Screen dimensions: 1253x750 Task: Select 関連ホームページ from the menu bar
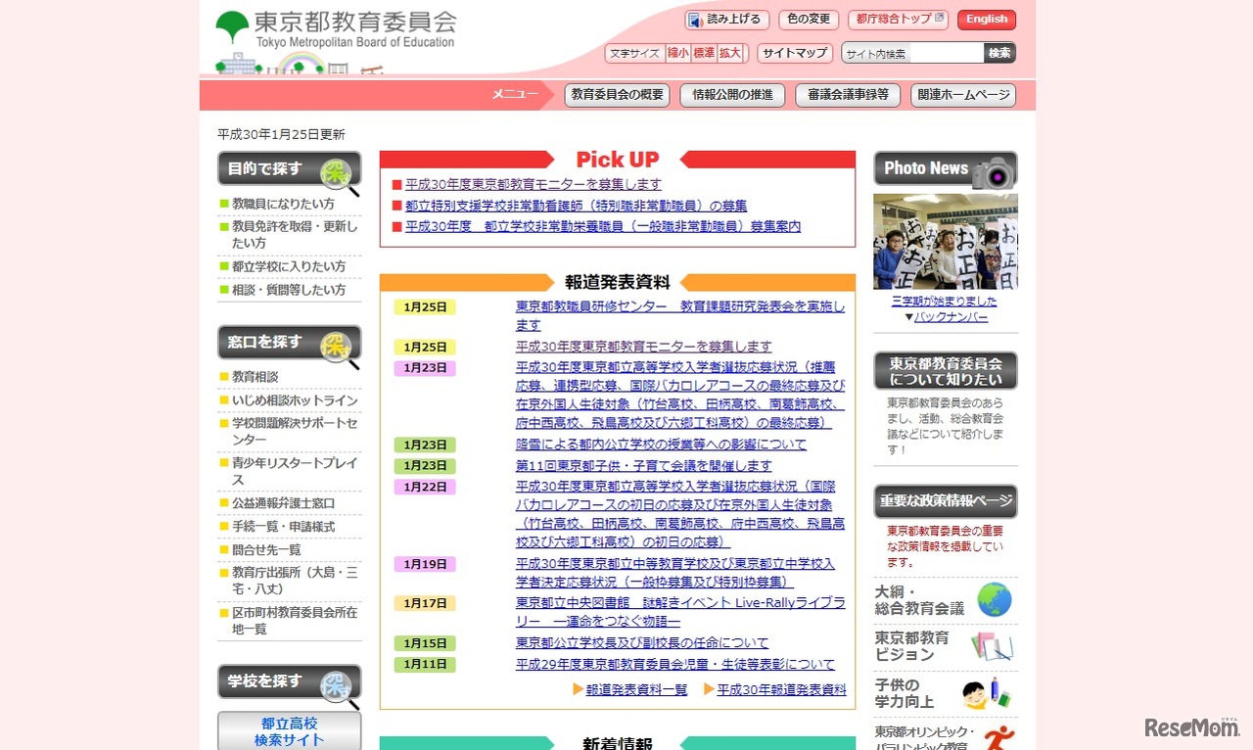tap(963, 95)
